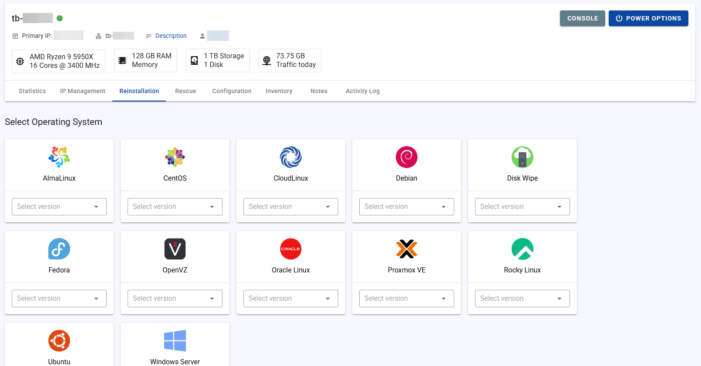Click the OpenVZ logo icon
Viewport: 701px width, 366px height.
(x=175, y=249)
